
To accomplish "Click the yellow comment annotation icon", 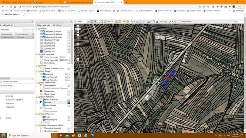I will click(x=124, y=22).
